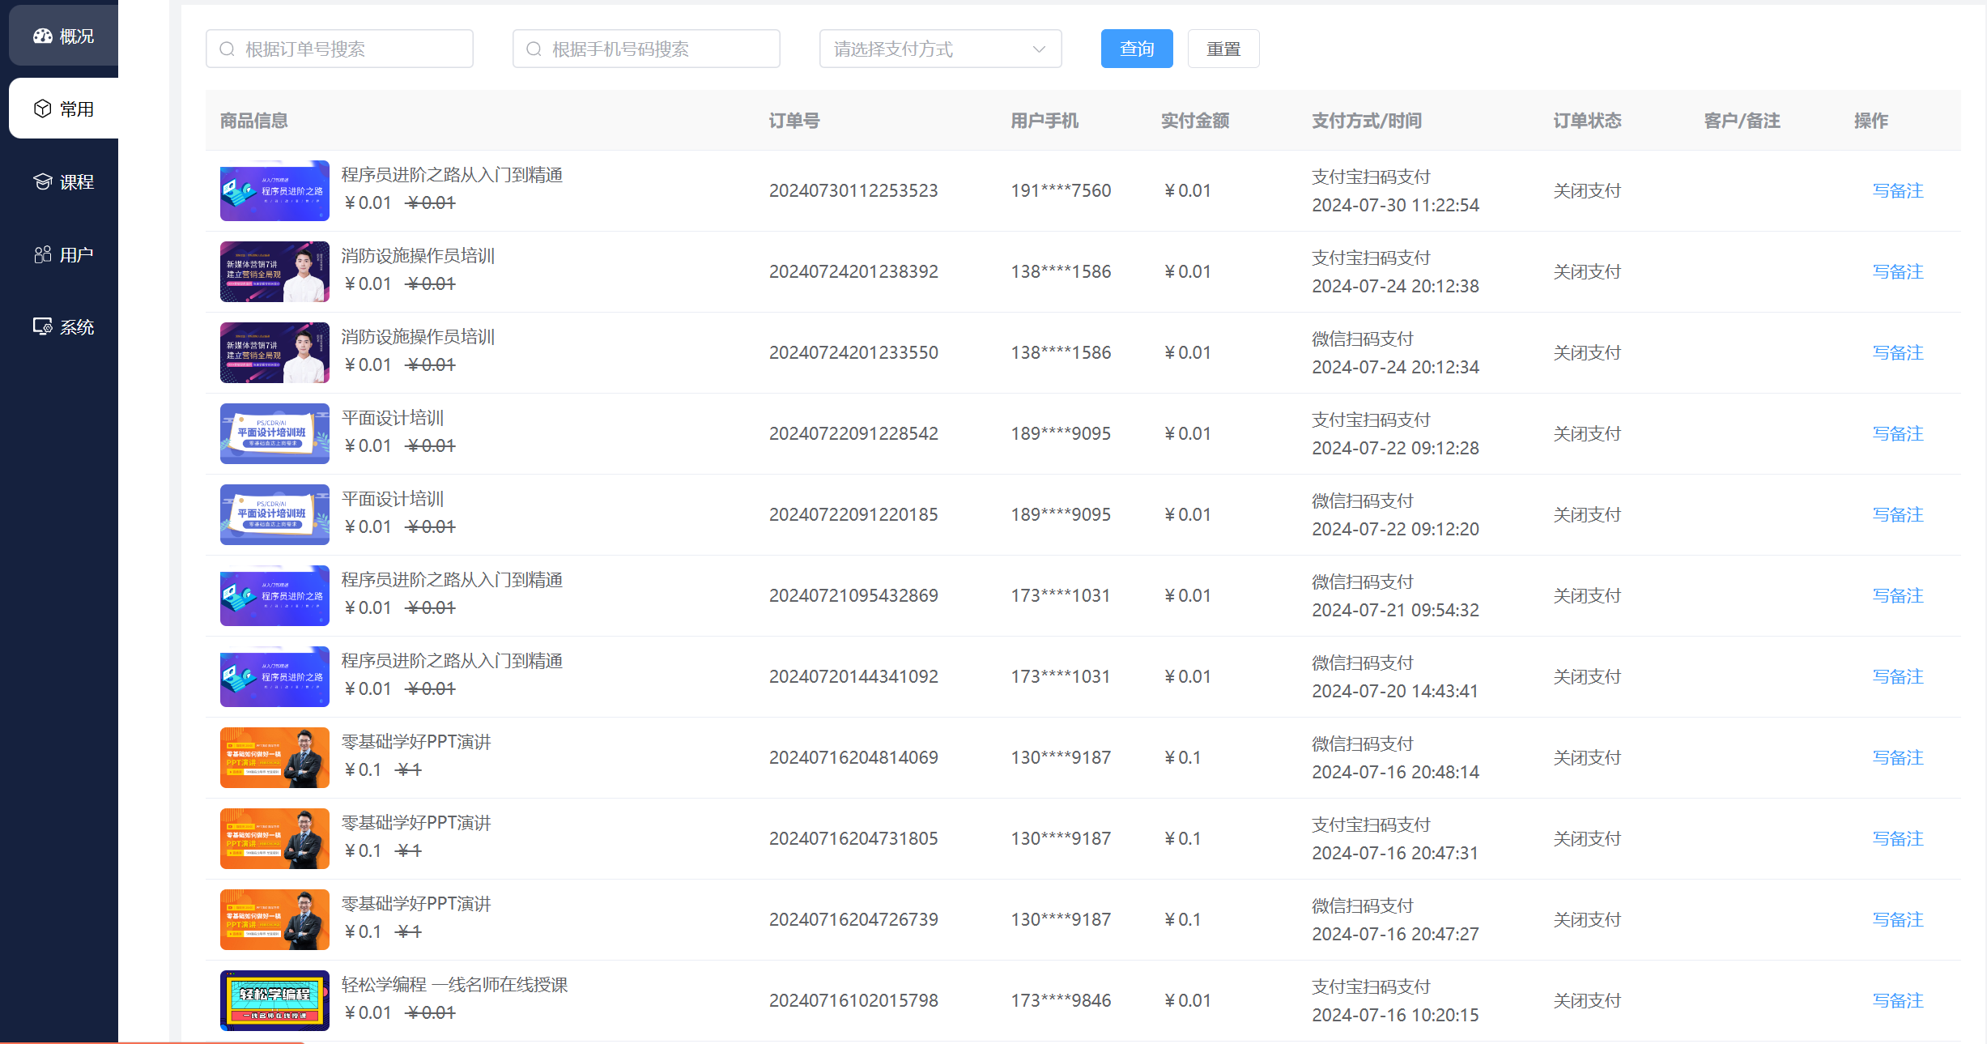Click 写备注 for order 20240716102015798
The height and width of the screenshot is (1044, 1987).
click(1897, 1001)
